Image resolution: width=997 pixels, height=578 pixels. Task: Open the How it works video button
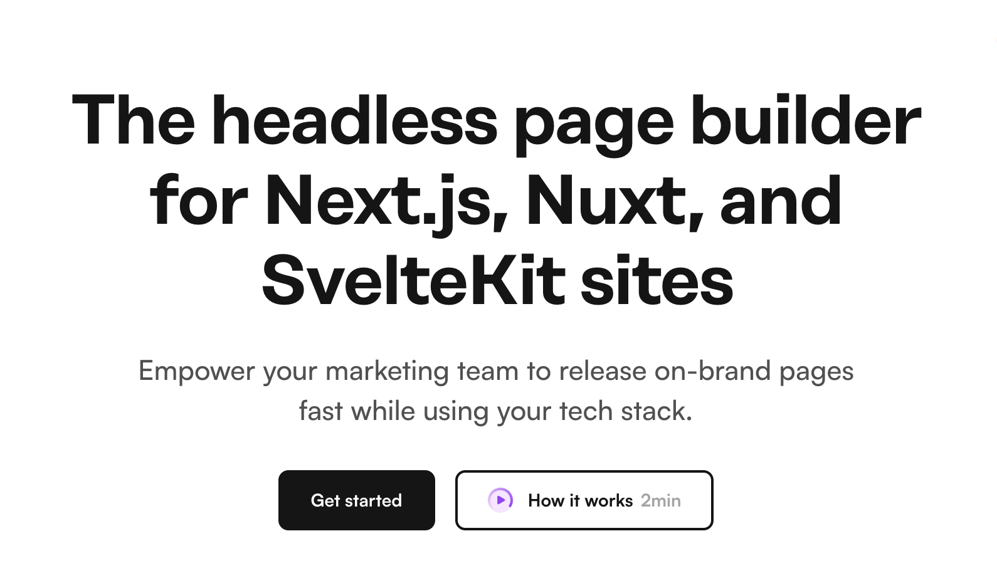[584, 500]
